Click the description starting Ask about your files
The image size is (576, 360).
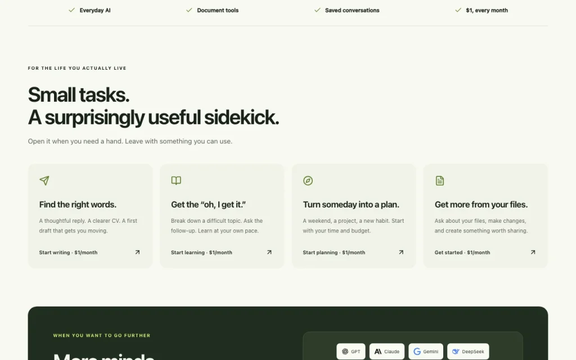pos(481,226)
